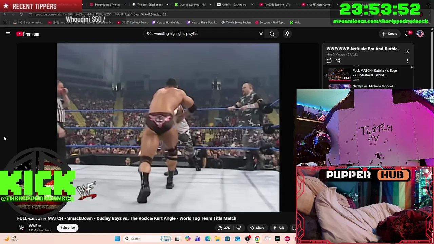
Task: Open the Chrome apps grid icon
Action: [4, 22]
